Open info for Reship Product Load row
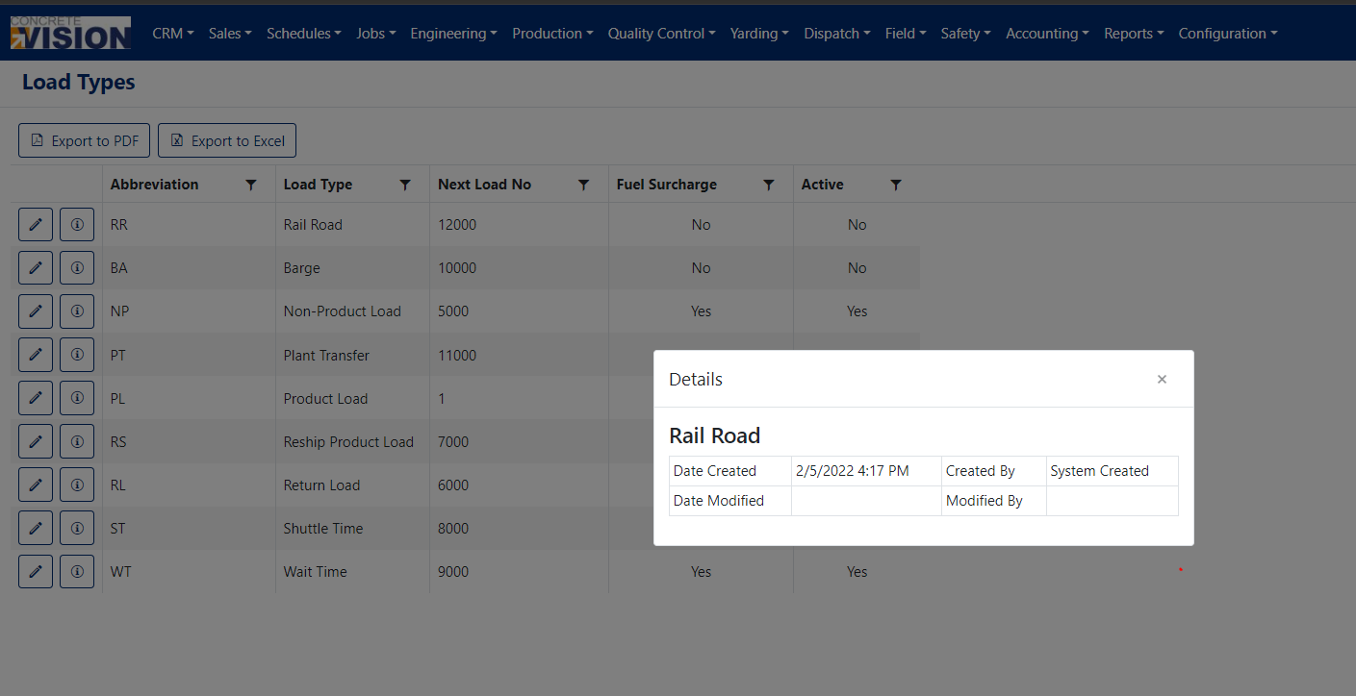 (x=77, y=441)
